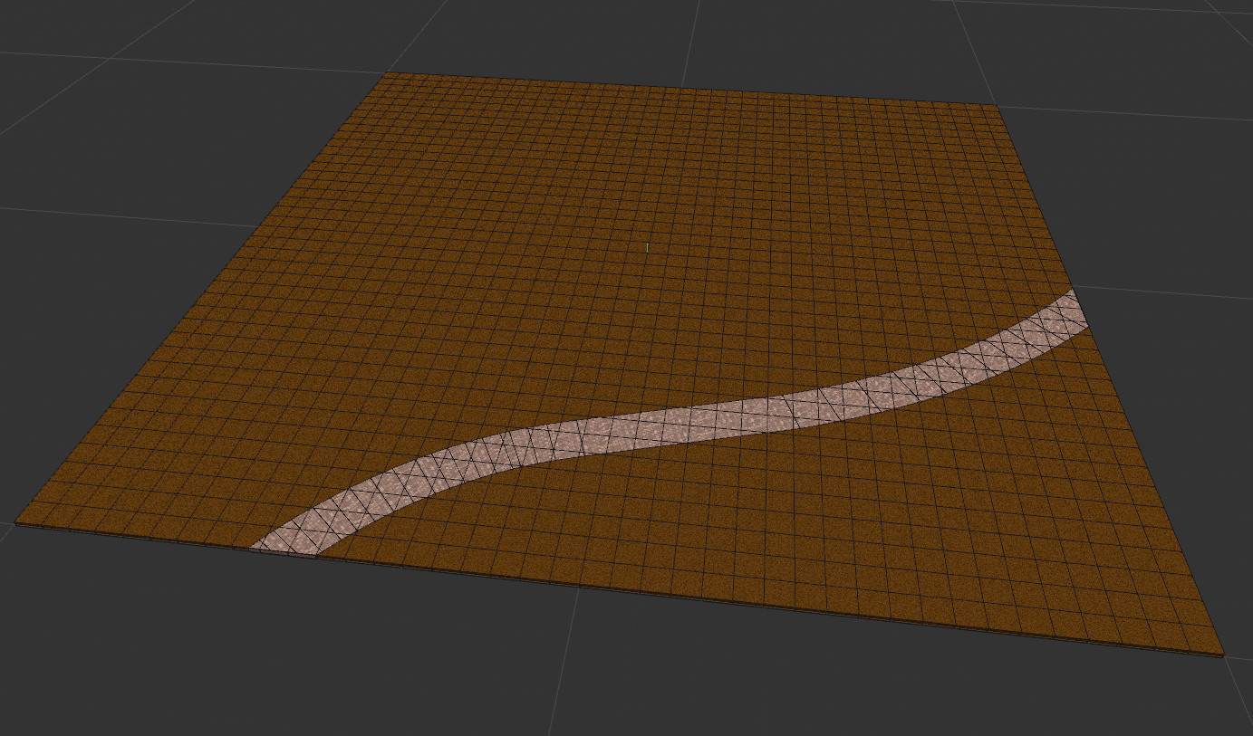Click the top-left corner of the terrain mesh
Viewport: 1253px width, 736px height.
coord(389,73)
